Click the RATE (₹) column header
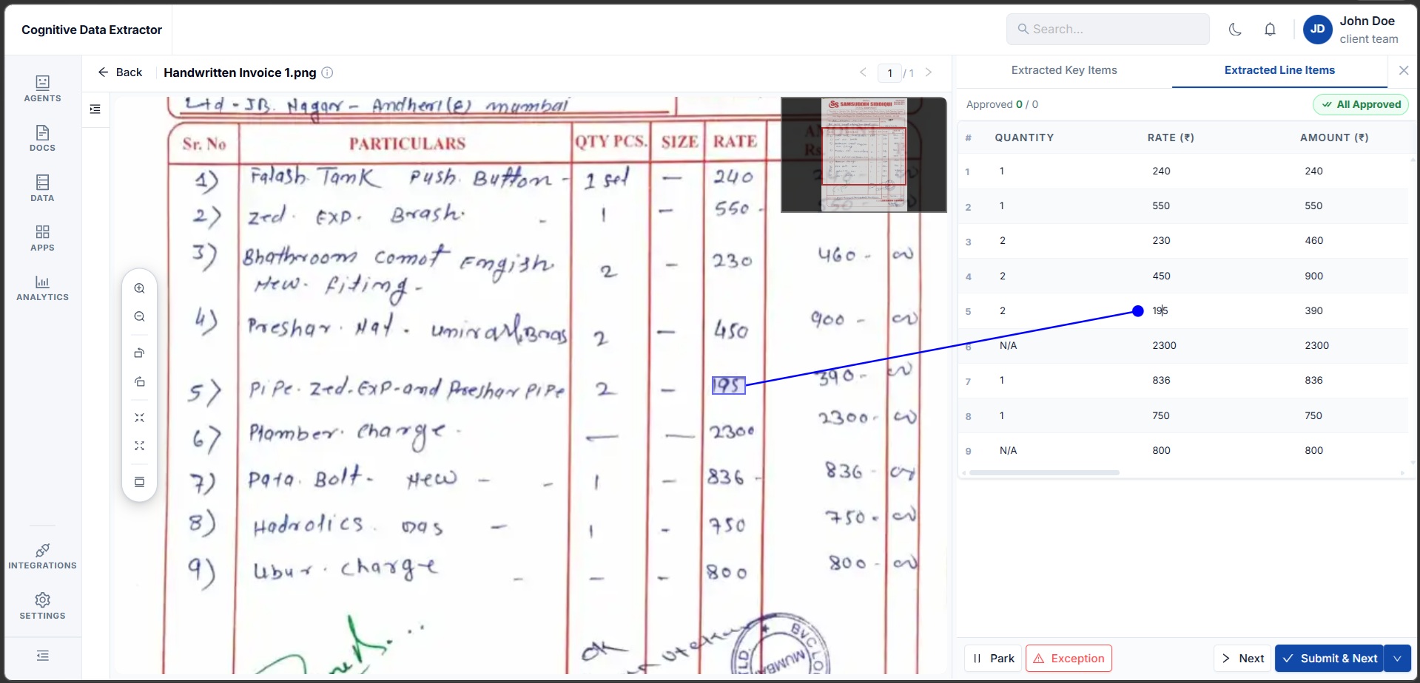Screen dimensions: 1420x683 (x=1171, y=137)
